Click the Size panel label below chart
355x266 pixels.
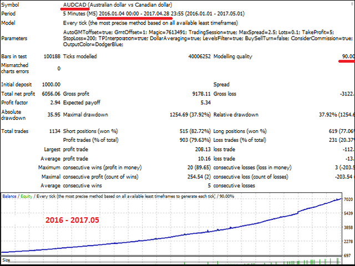7,259
